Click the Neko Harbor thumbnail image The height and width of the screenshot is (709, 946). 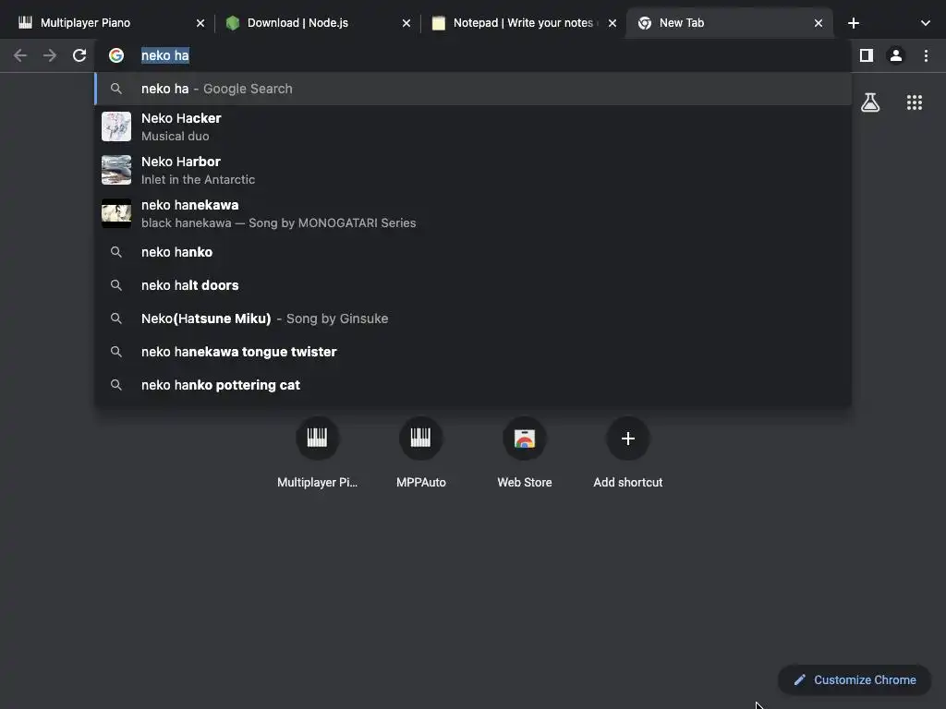116,170
